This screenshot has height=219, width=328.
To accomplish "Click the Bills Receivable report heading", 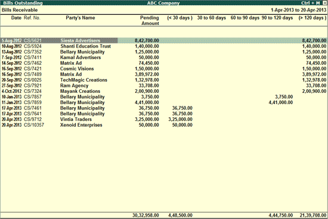I will 20,10.
